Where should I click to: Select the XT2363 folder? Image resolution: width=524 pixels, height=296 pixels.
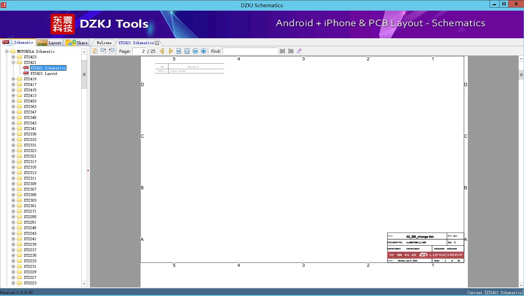click(x=30, y=106)
